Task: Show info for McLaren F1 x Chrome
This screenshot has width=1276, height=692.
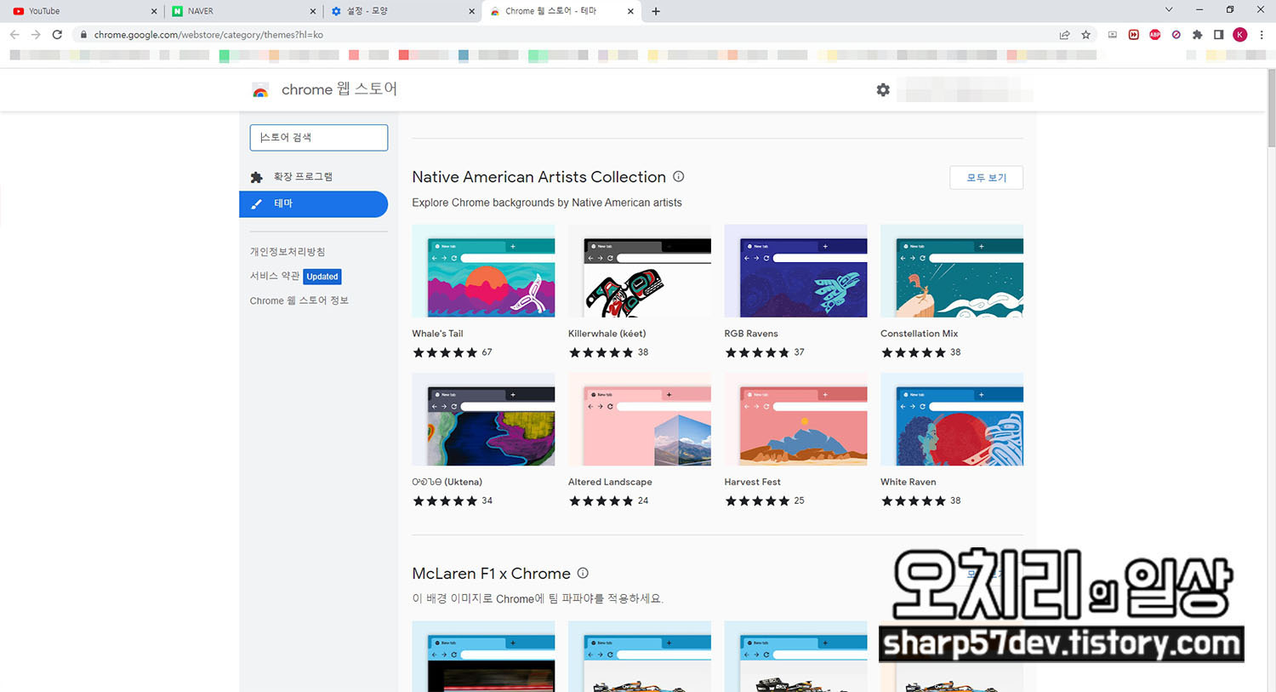Action: tap(583, 573)
